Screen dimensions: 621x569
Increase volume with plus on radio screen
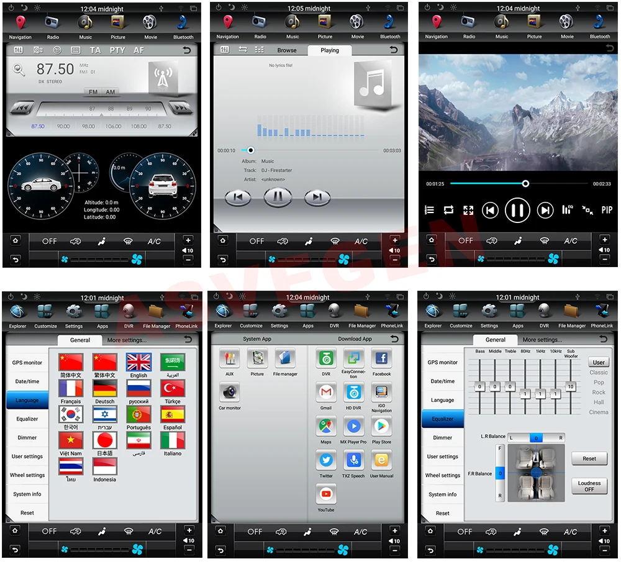coord(188,240)
